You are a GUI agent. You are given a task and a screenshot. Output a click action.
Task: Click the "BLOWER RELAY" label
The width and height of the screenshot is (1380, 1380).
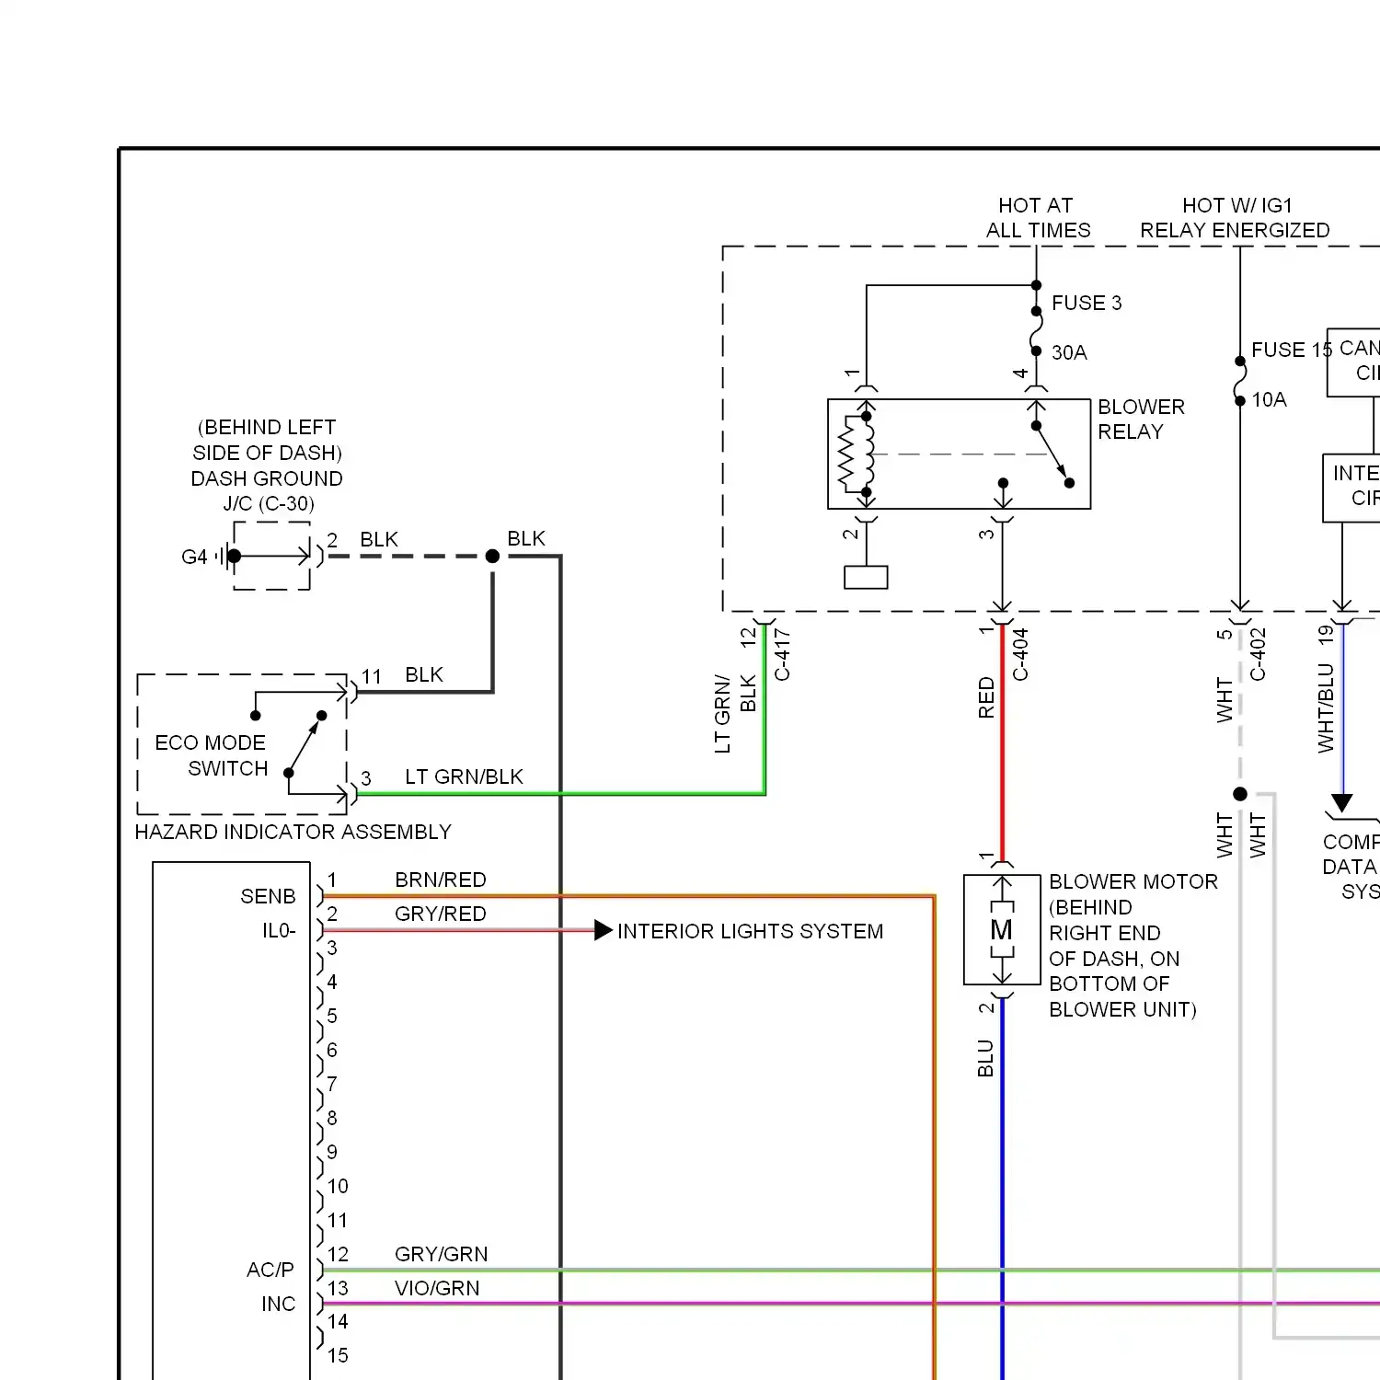click(x=1141, y=420)
